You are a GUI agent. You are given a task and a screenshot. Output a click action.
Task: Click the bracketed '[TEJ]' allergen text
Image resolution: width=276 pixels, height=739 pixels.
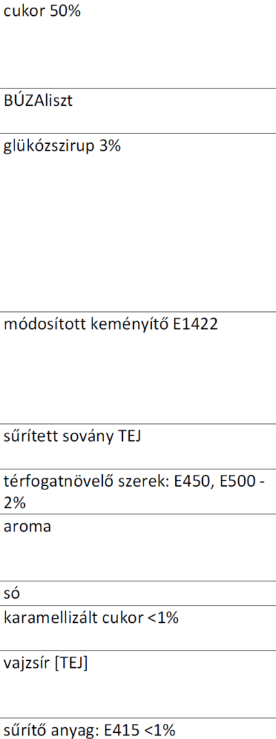70,663
